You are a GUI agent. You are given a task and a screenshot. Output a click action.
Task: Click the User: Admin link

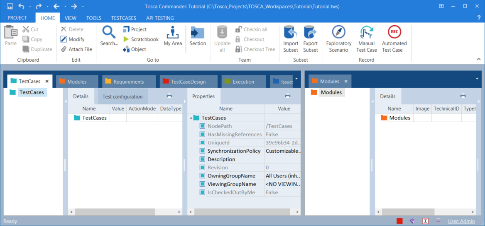click(461, 221)
